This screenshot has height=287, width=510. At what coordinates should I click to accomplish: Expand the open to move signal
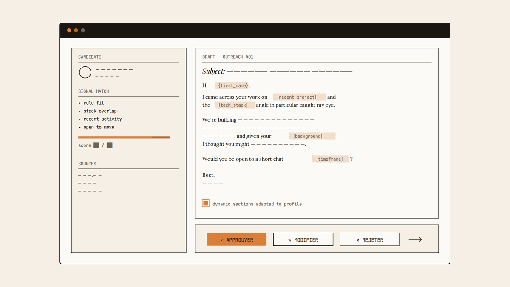click(96, 127)
